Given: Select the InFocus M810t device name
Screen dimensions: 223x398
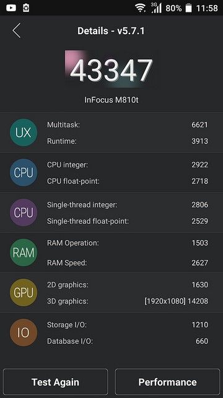Looking at the screenshot, I should click(111, 99).
